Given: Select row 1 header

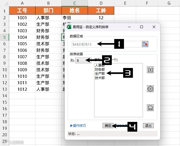Looking at the screenshot, I should click(x=5, y=11).
